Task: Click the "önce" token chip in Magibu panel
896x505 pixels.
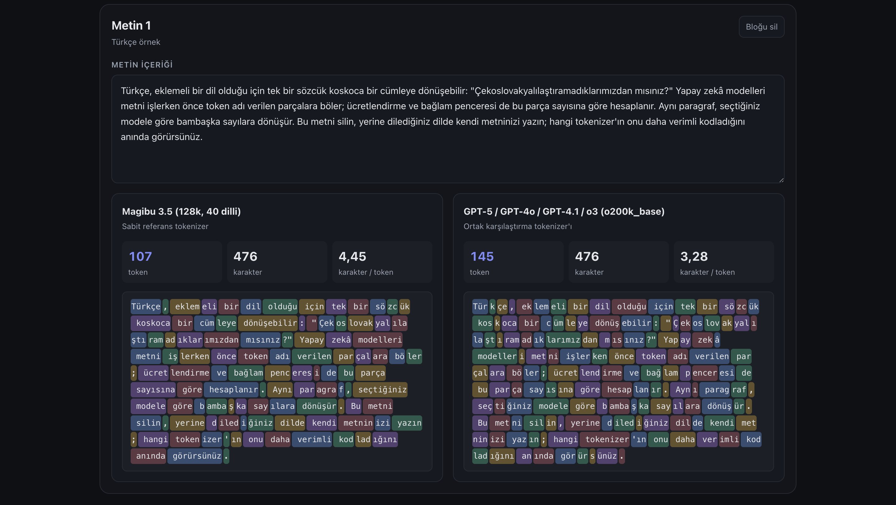Action: click(224, 357)
